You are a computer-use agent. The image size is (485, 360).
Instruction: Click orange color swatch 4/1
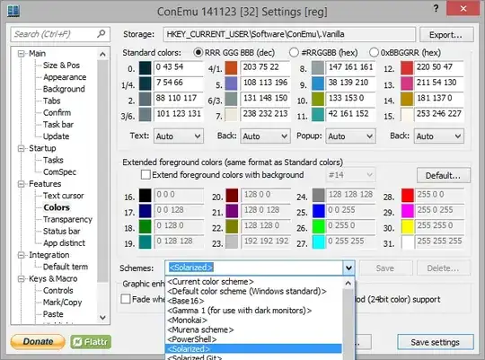(x=231, y=68)
